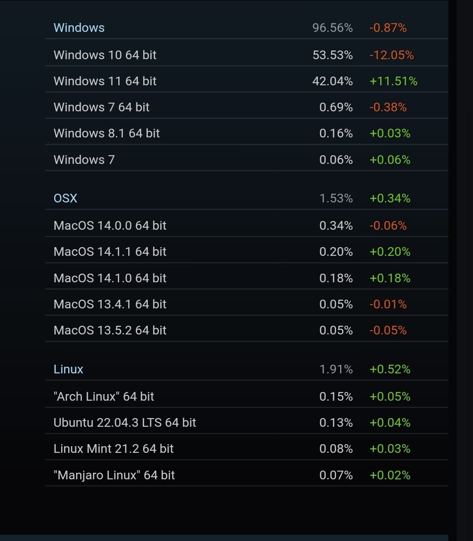
Task: Open the OSX category heading
Action: (x=65, y=198)
